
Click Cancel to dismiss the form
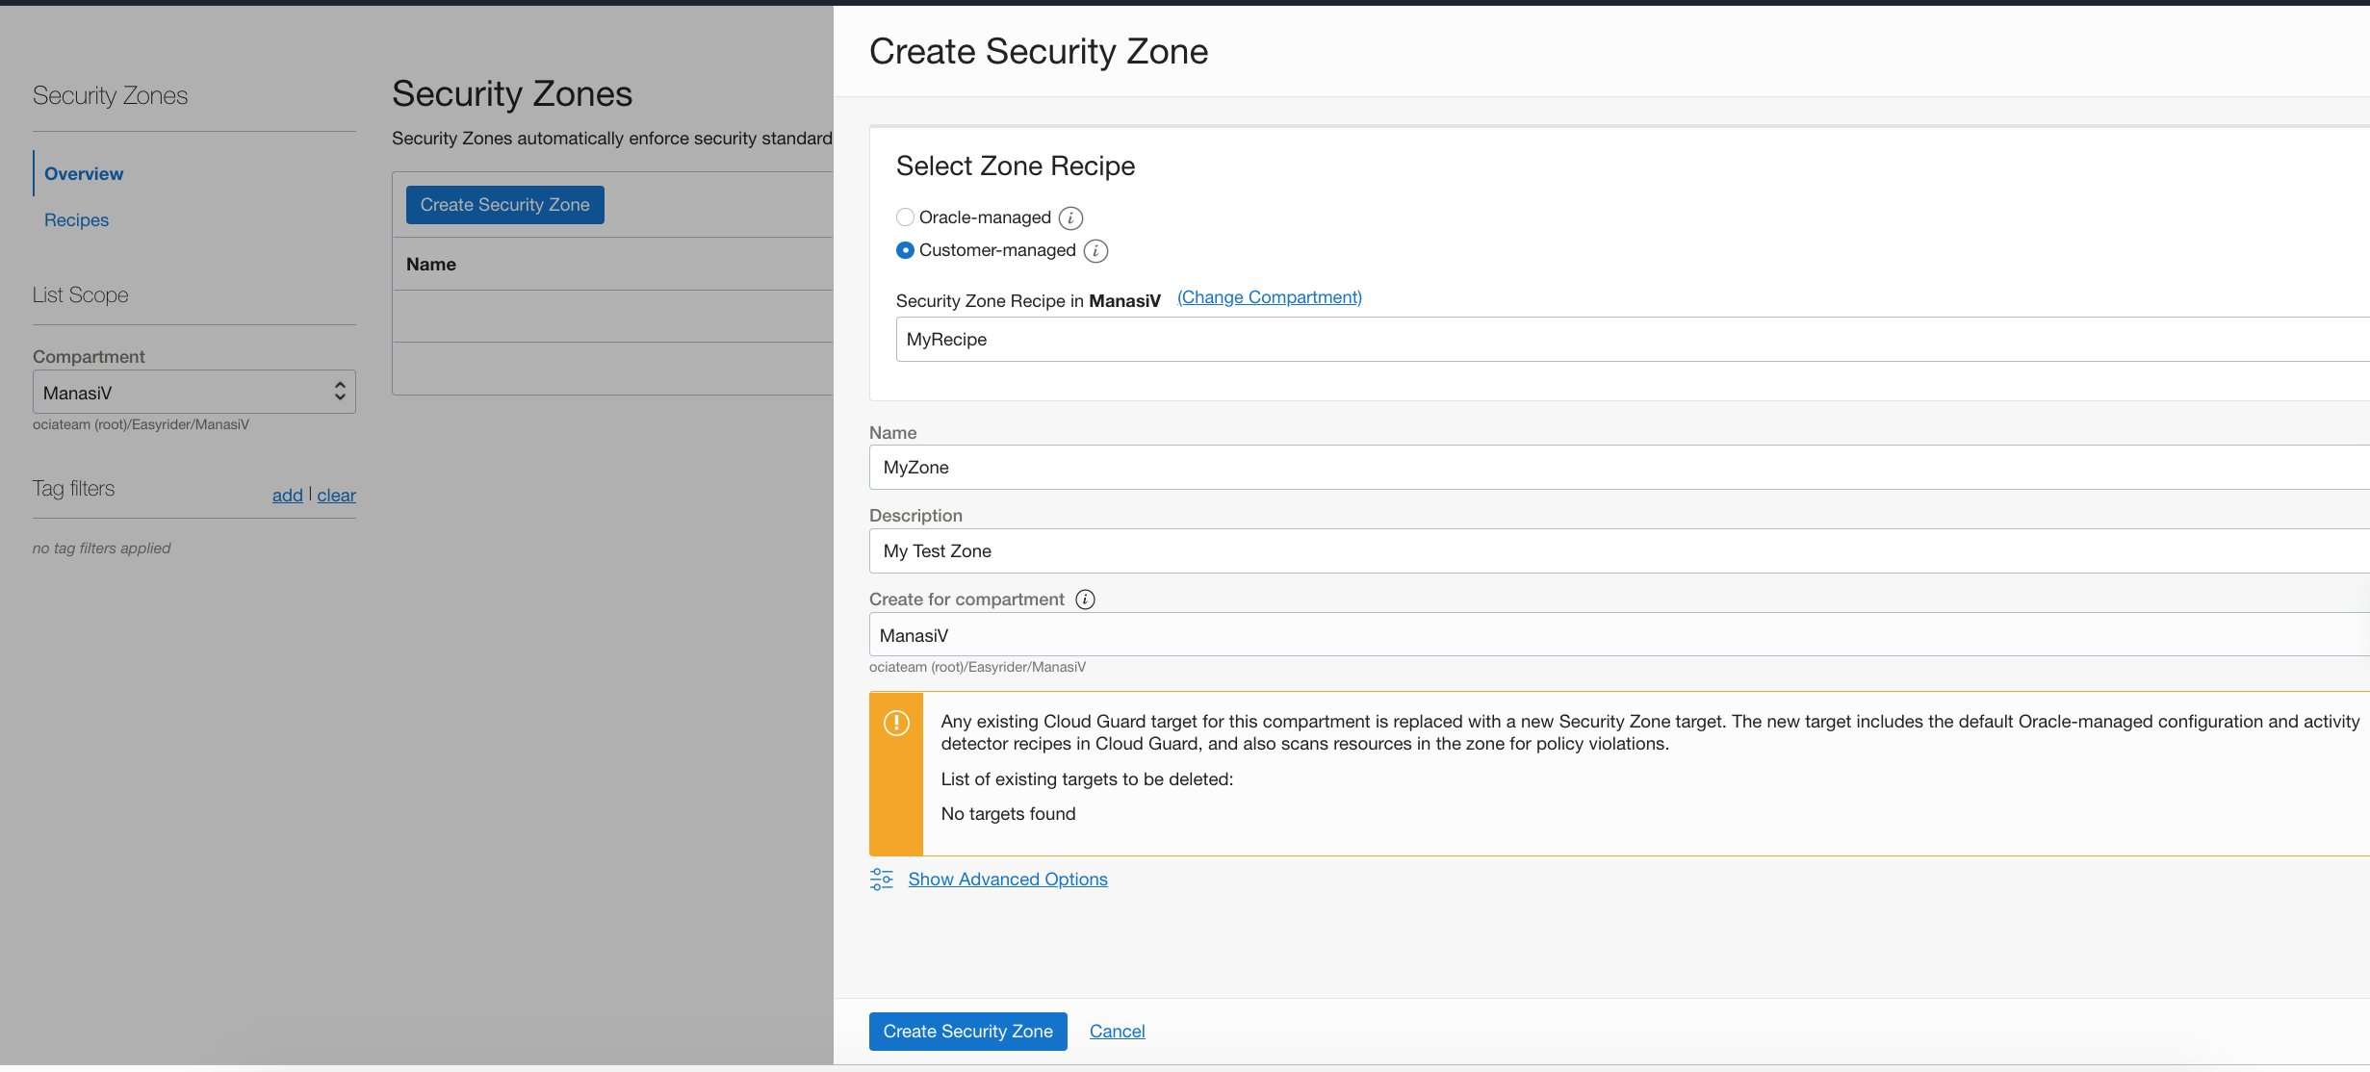[x=1117, y=1031]
